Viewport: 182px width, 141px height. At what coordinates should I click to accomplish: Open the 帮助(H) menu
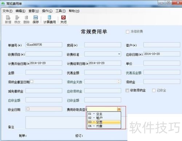coord(74,11)
